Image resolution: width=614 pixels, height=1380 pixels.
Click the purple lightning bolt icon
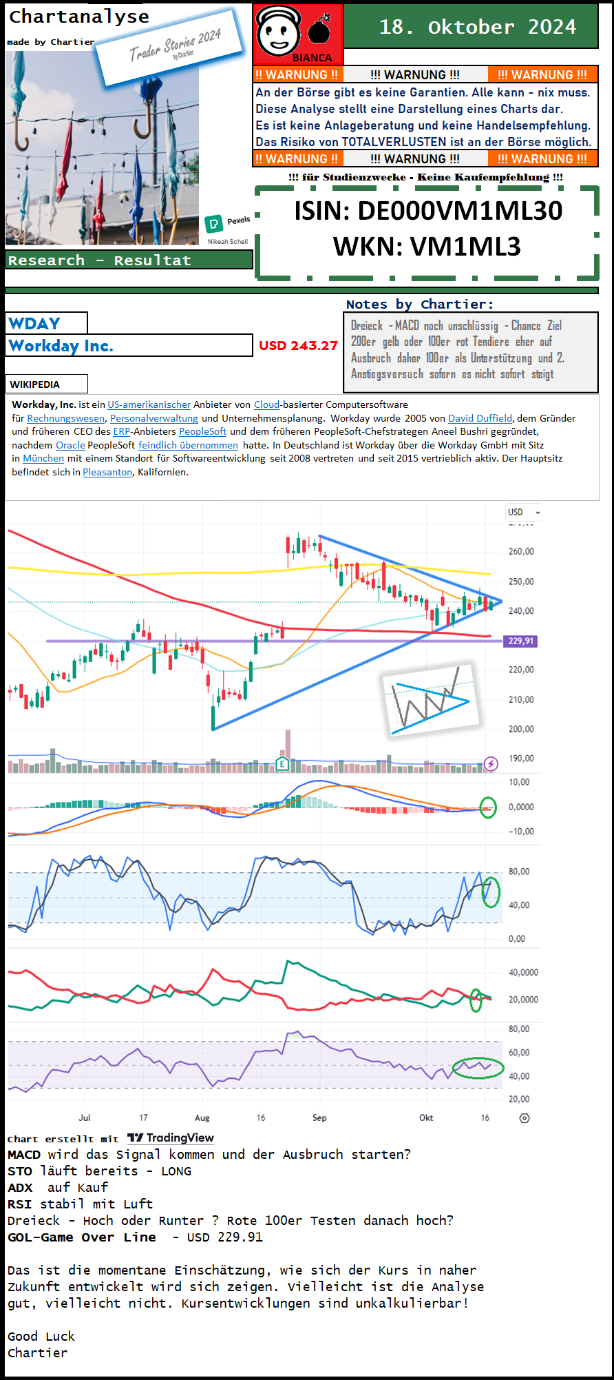coord(491,763)
